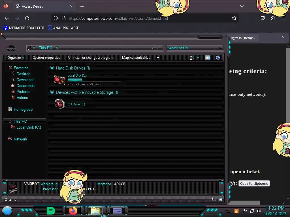Select the CD Drive (E:) icon
The height and width of the screenshot is (217, 290).
(60, 104)
